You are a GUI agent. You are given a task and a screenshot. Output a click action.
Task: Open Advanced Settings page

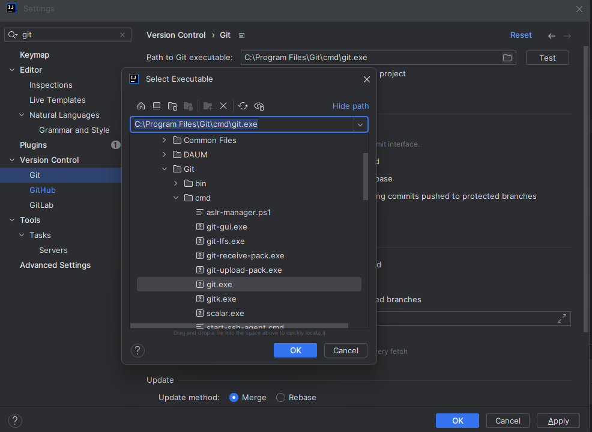click(x=55, y=266)
